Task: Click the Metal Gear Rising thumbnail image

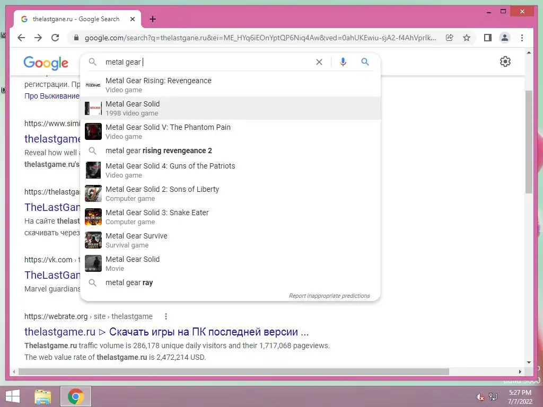Action: 93,85
